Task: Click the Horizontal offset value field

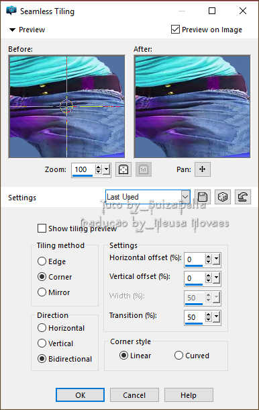Action: [x=194, y=259]
